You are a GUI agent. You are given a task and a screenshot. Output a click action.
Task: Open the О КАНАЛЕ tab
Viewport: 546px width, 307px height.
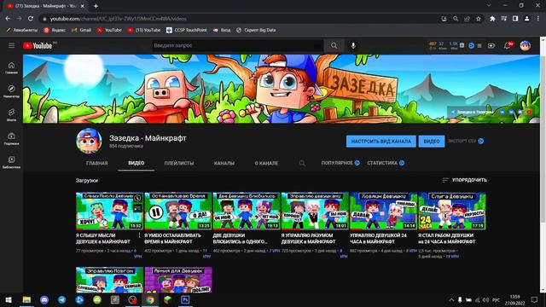coord(266,163)
